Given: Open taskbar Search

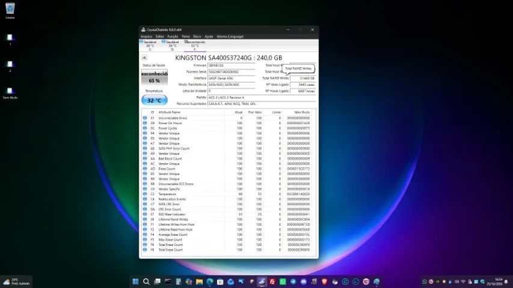Looking at the screenshot, I should point(146,281).
